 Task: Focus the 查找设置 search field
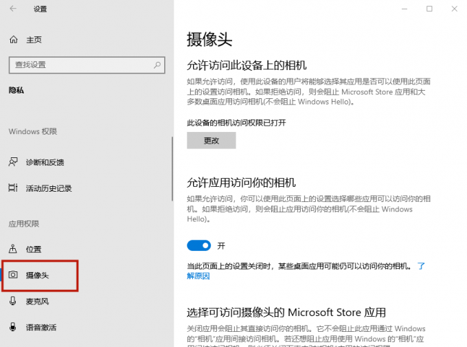click(79, 65)
